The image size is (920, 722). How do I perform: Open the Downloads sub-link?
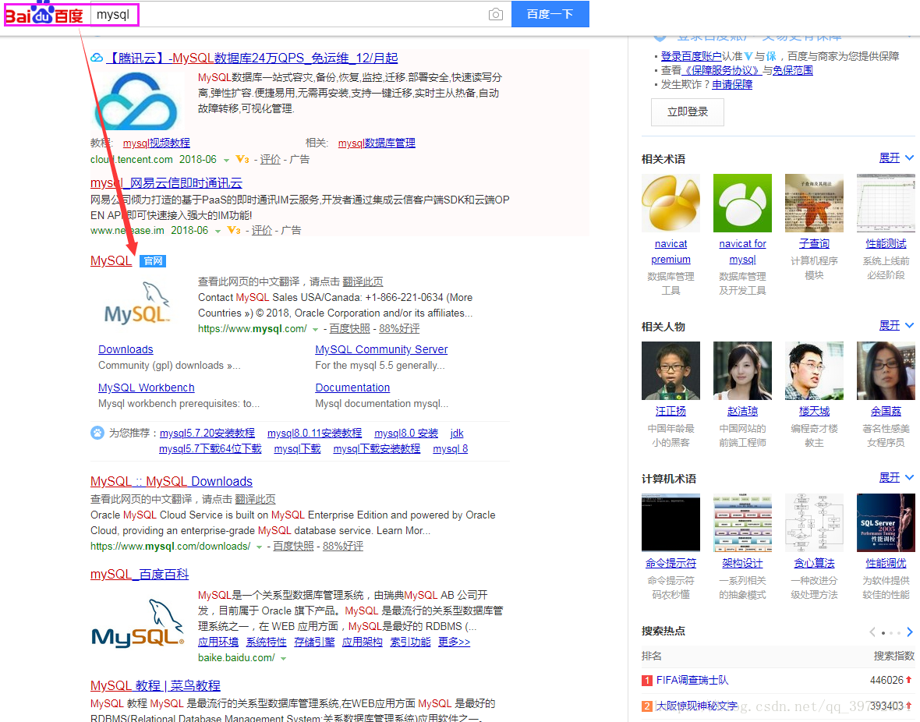126,349
